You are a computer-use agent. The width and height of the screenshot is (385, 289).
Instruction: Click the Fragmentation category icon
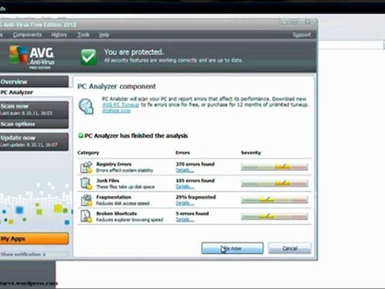pyautogui.click(x=86, y=200)
